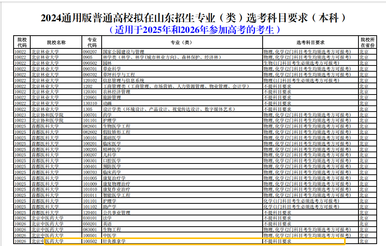This screenshot has height=246, width=386.
Task: Click the major code '100401'
Action: (90, 167)
